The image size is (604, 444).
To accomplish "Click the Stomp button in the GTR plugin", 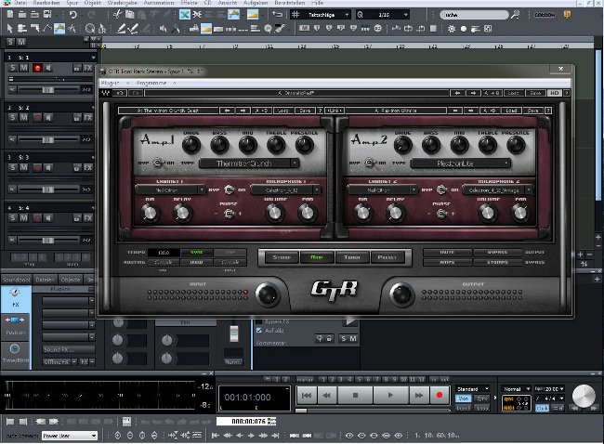I will tap(282, 257).
